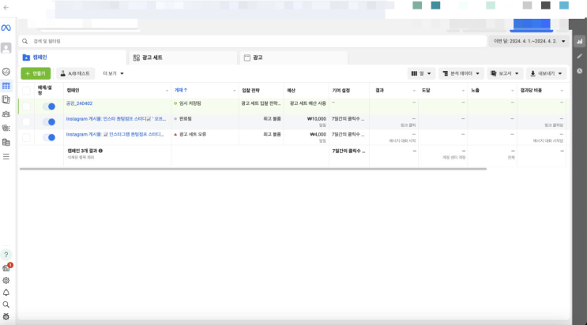Image resolution: width=587 pixels, height=325 pixels.
Task: Select the Campaigns table icon in sidebar
Action: coord(6,86)
